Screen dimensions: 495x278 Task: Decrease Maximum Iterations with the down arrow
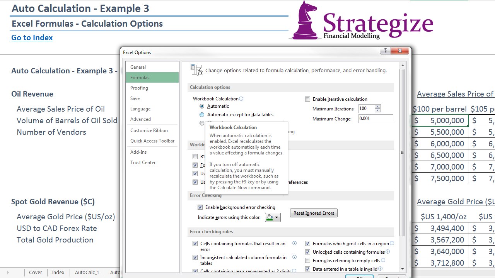pos(378,111)
